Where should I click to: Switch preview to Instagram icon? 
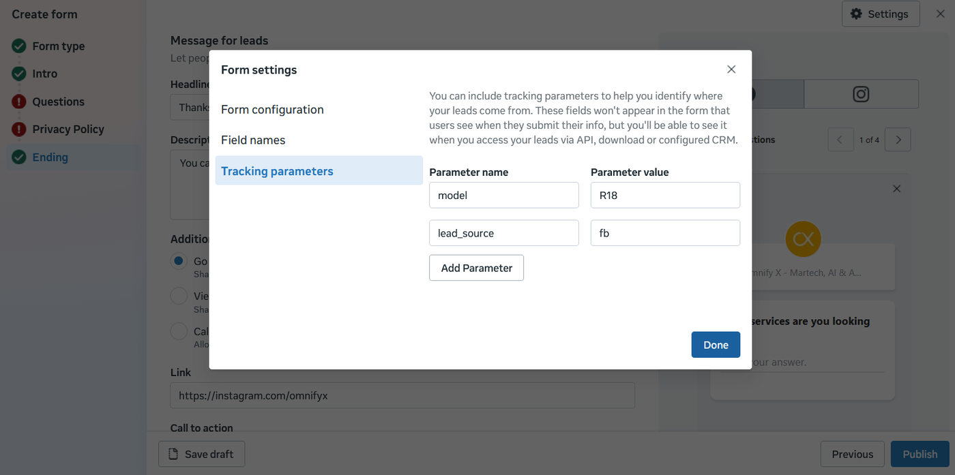tap(861, 94)
